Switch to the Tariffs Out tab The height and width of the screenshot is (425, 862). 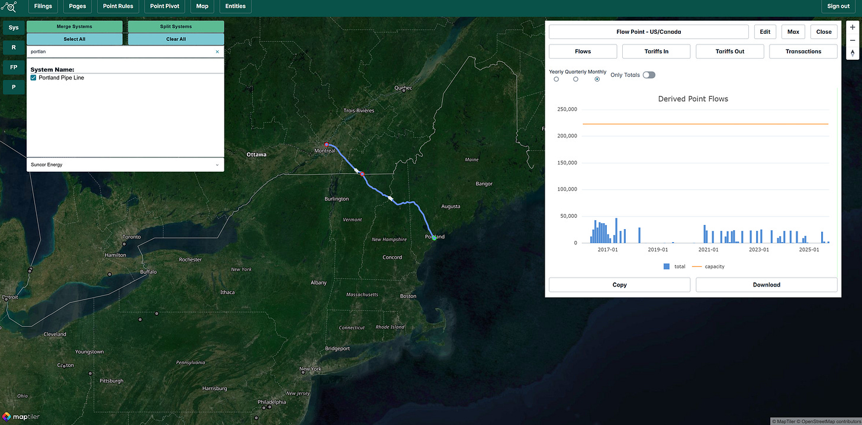pyautogui.click(x=730, y=51)
